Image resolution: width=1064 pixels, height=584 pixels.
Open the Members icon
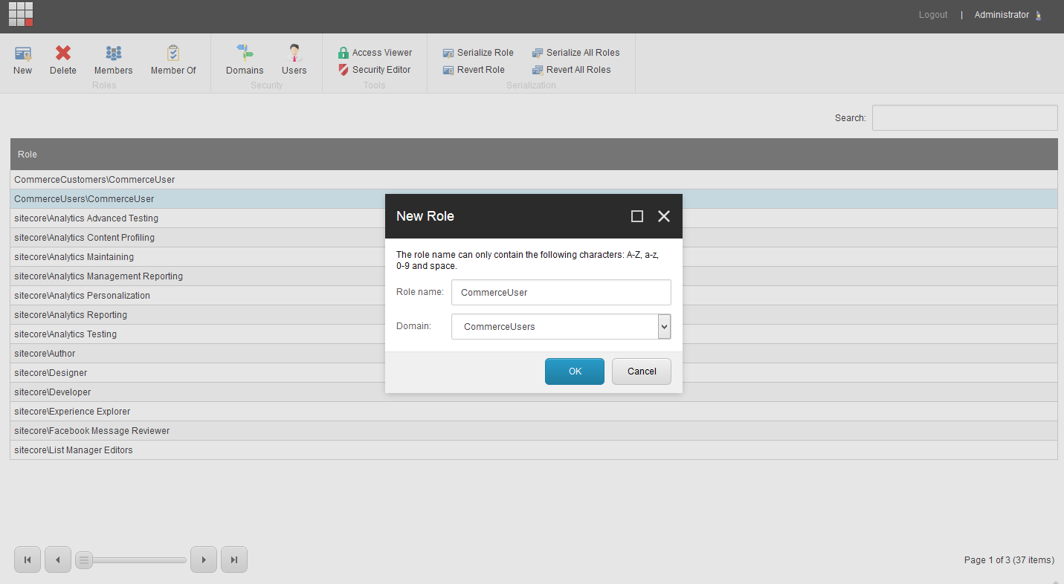click(114, 53)
